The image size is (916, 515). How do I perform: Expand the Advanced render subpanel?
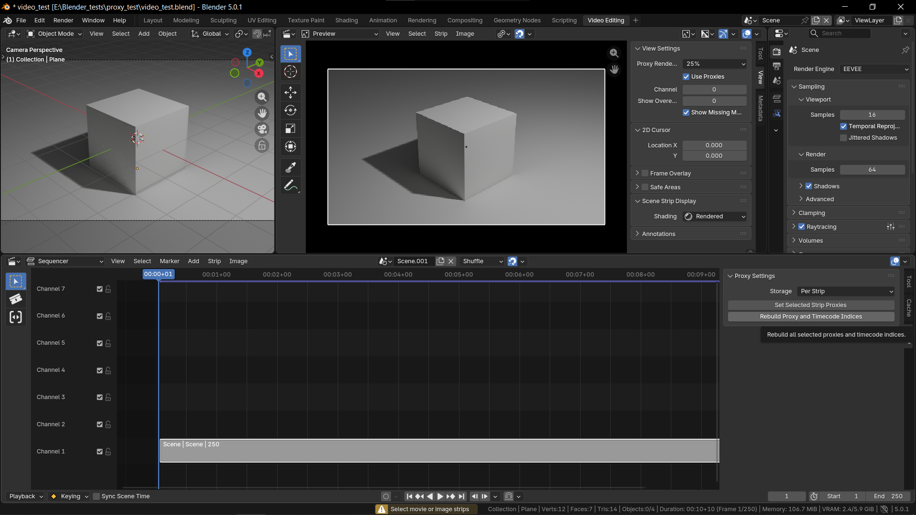(x=819, y=199)
